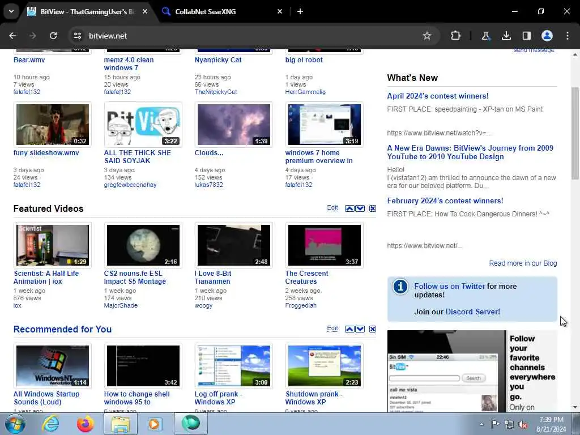Open the tab search dropdown arrow

(x=11, y=11)
